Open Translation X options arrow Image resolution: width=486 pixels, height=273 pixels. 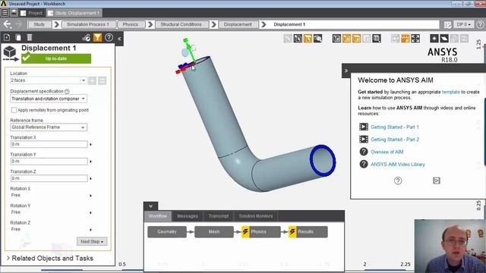click(91, 145)
